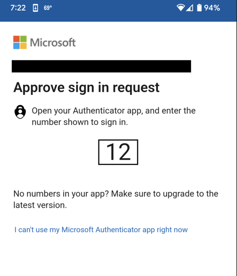The image size is (237, 276).
Task: Tap the Wi-Fi status icon
Action: (x=181, y=8)
